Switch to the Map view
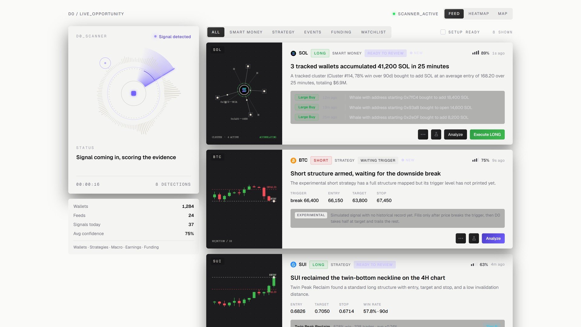Image resolution: width=581 pixels, height=327 pixels. 503,14
